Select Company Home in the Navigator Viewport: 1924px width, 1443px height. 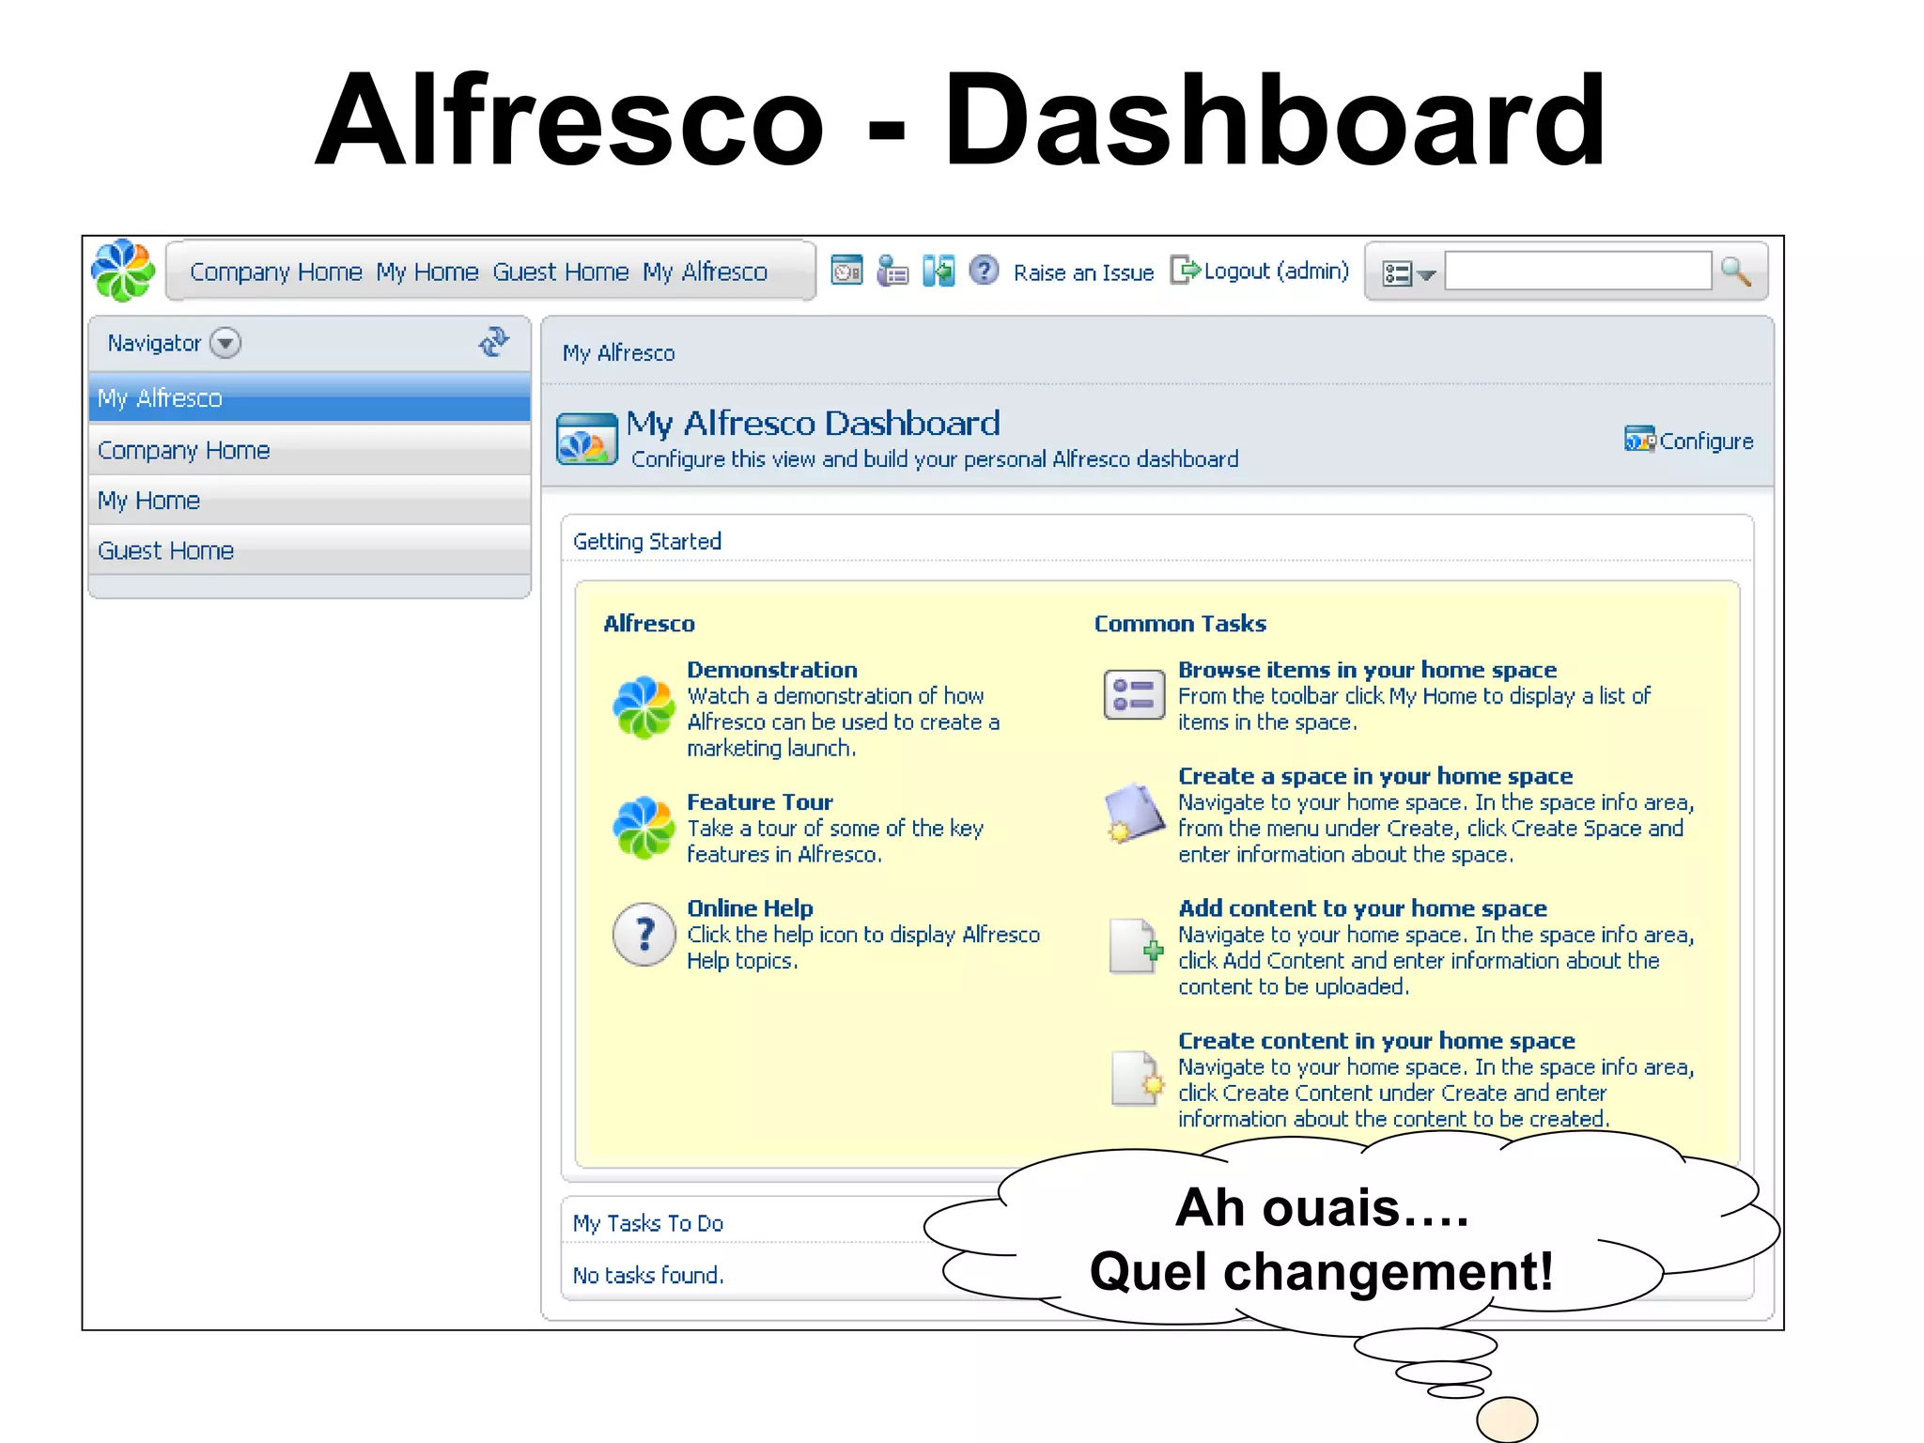pyautogui.click(x=309, y=450)
